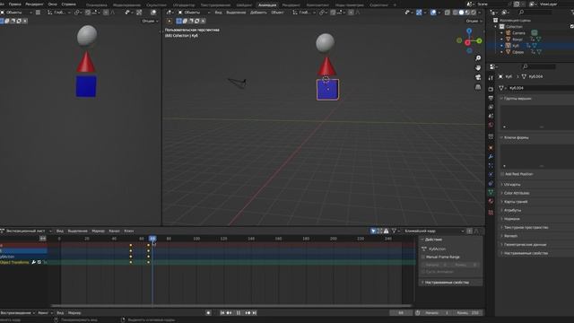
Task: Open Object Data green triangle tab
Action: click(491, 192)
